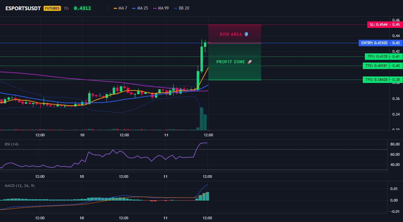This screenshot has width=403, height=222.
Task: Click the RSI (14) indicator label
Action: tap(12, 144)
